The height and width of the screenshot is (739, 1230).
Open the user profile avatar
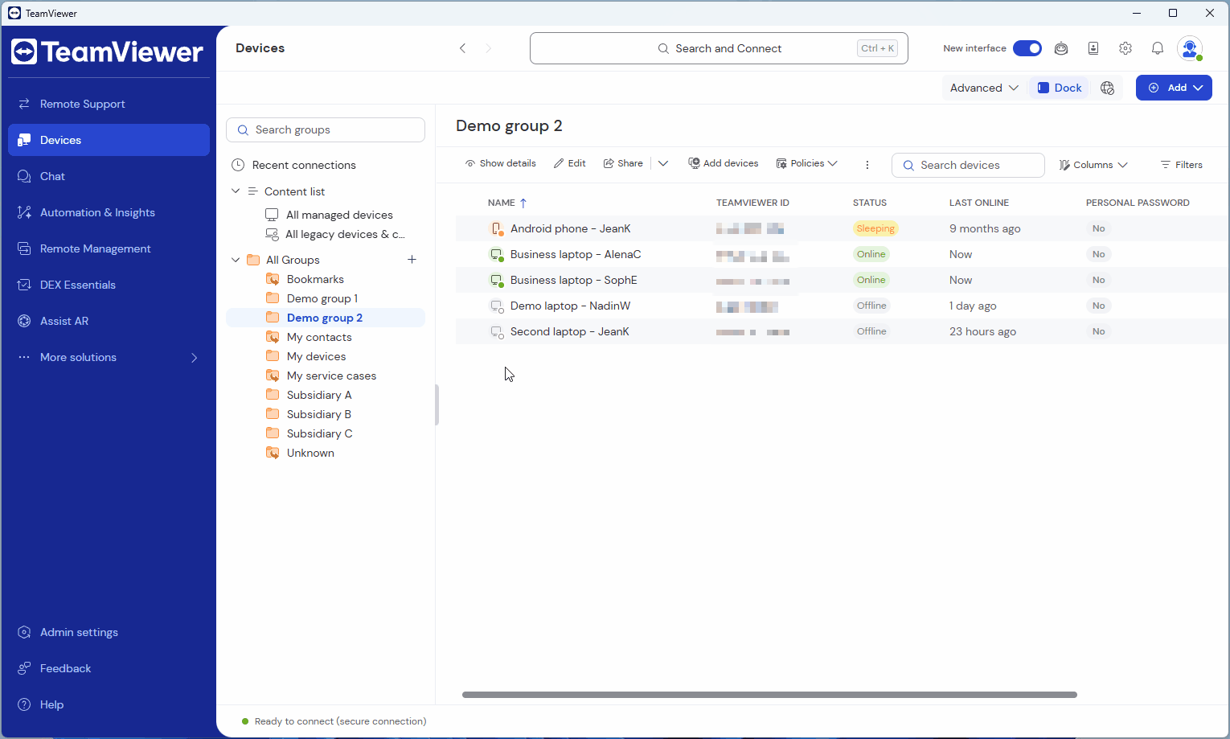1189,48
